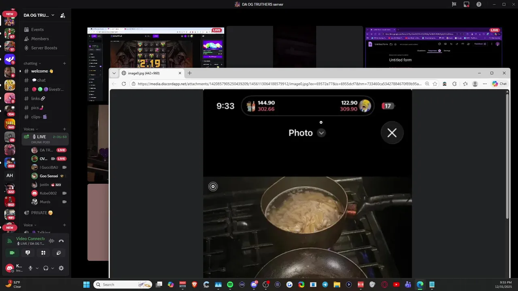Image resolution: width=518 pixels, height=291 pixels.
Task: Add a channel to Voice category
Action: [x=64, y=225]
